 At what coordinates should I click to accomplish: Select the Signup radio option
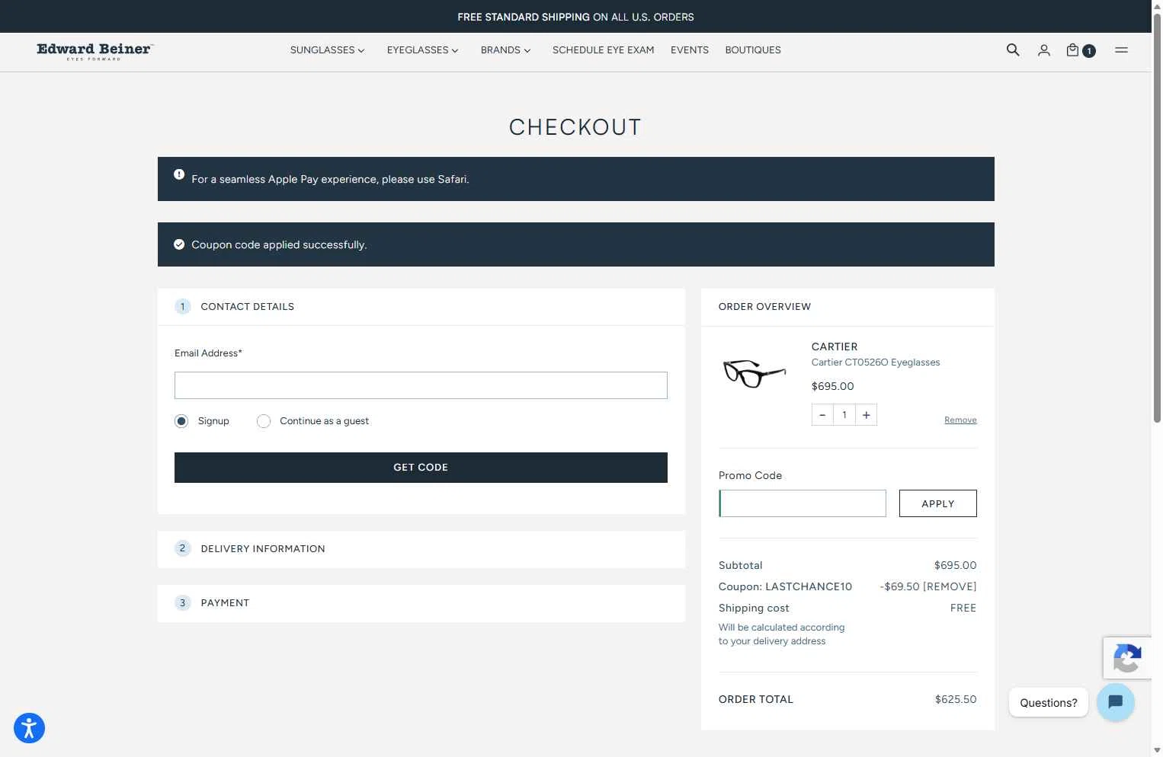181,421
